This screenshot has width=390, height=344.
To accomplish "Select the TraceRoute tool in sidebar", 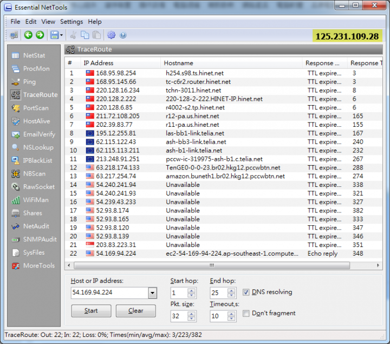I will pos(34,95).
